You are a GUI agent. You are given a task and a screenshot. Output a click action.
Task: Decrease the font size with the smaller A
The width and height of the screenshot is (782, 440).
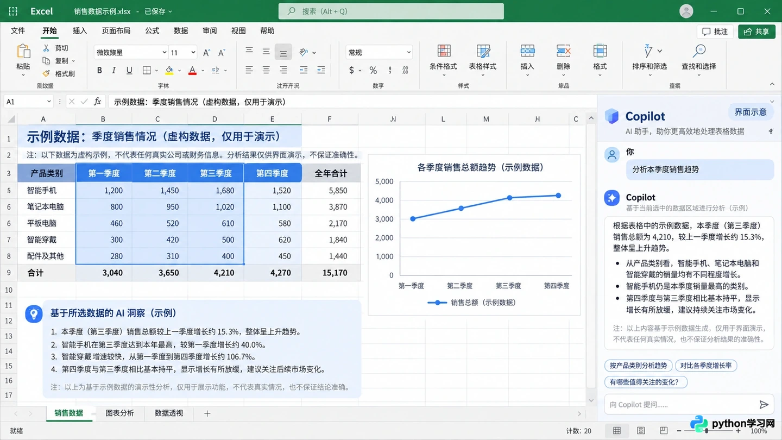(x=222, y=53)
